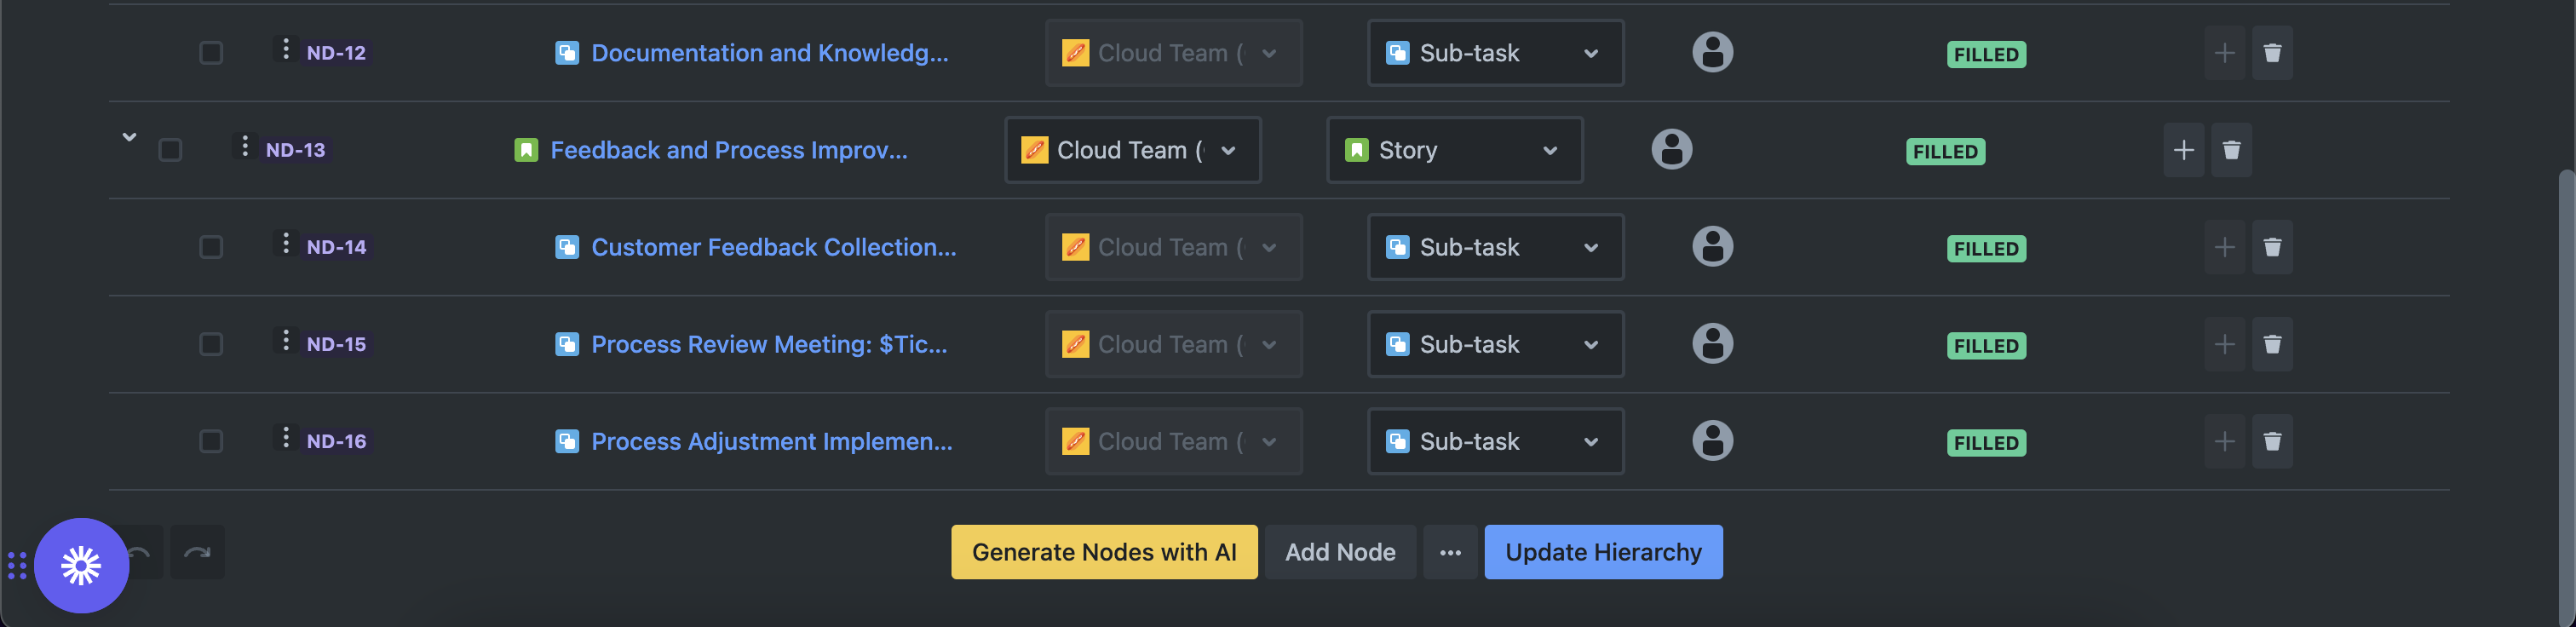The width and height of the screenshot is (2576, 627).
Task: Delete the ND-14 Customer Feedback row
Action: tap(2271, 247)
